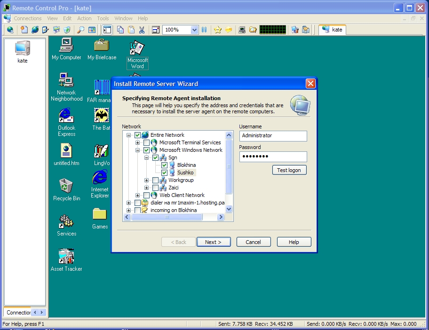Screen dimensions: 429x330
Task: Click the green screen-grid monitor icon
Action: pos(272,29)
